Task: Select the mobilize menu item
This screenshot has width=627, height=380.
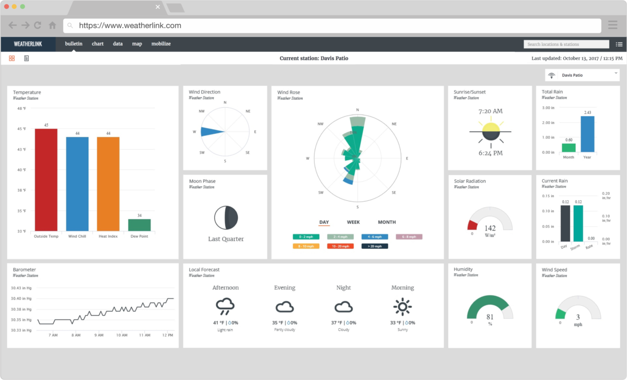Action: pos(161,44)
